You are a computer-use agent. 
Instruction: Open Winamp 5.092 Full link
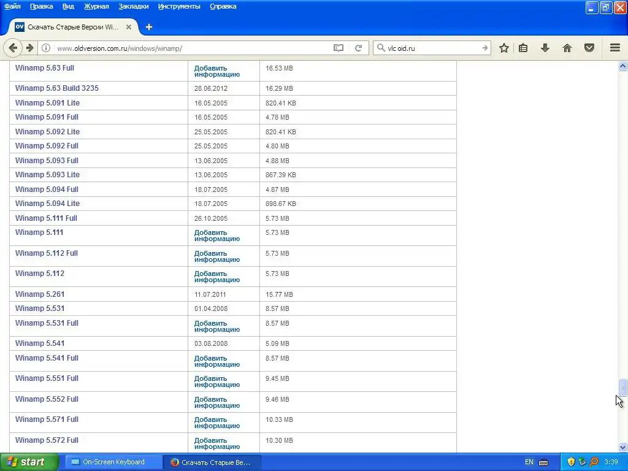click(x=47, y=146)
